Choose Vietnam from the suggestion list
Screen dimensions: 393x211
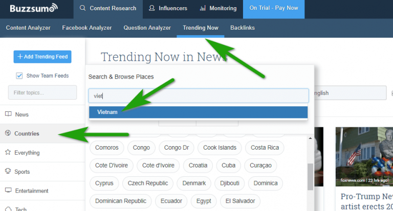[x=198, y=112]
